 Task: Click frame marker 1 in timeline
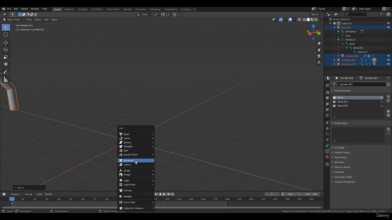tap(12, 199)
